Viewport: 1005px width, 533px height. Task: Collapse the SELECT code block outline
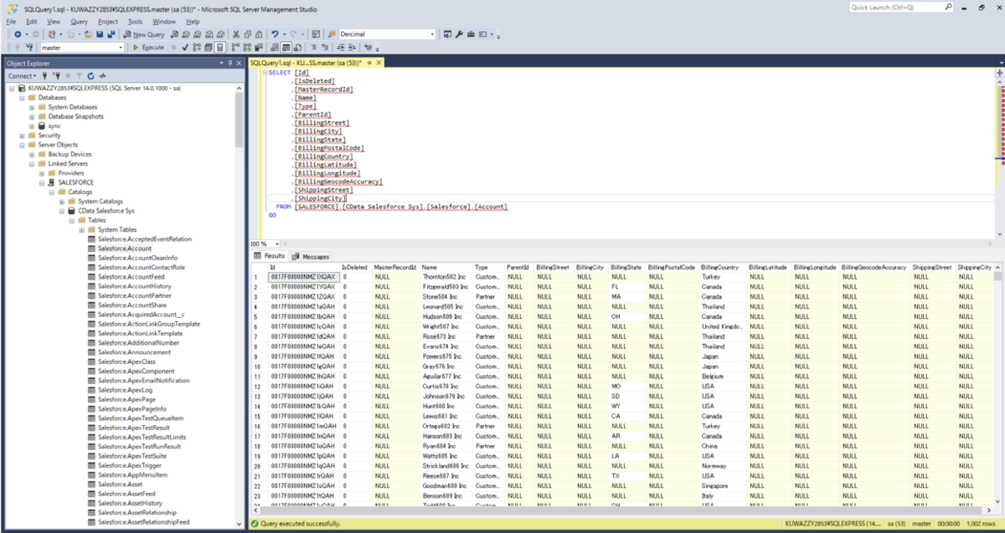[264, 73]
